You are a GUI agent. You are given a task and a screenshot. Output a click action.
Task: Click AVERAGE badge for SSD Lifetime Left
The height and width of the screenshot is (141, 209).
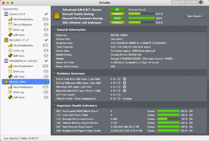pyautogui.click(x=117, y=23)
